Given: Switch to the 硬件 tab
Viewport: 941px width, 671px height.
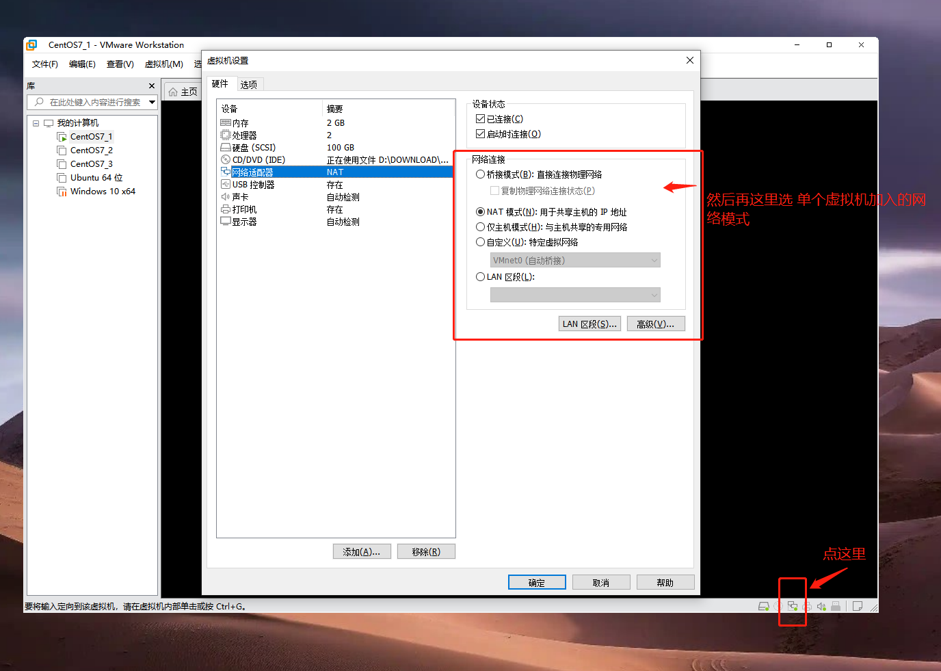Looking at the screenshot, I should (x=220, y=83).
